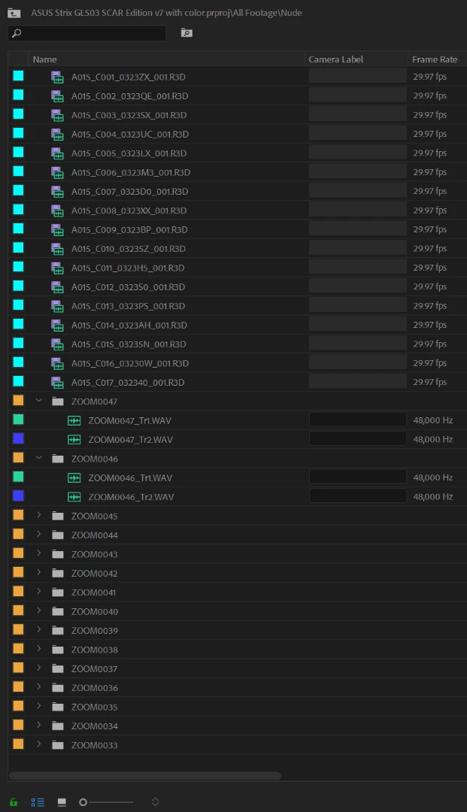Expand the ZOOM0036 bin

point(39,687)
